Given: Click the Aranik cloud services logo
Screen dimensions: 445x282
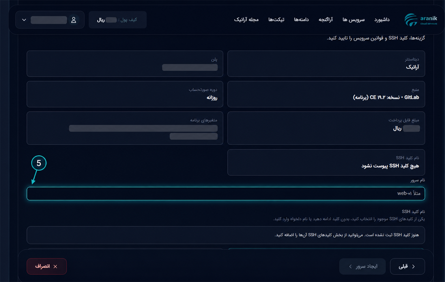Looking at the screenshot, I should tap(421, 20).
